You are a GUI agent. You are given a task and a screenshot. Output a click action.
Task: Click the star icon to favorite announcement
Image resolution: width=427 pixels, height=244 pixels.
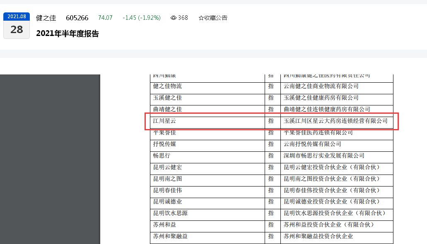pyautogui.click(x=201, y=18)
